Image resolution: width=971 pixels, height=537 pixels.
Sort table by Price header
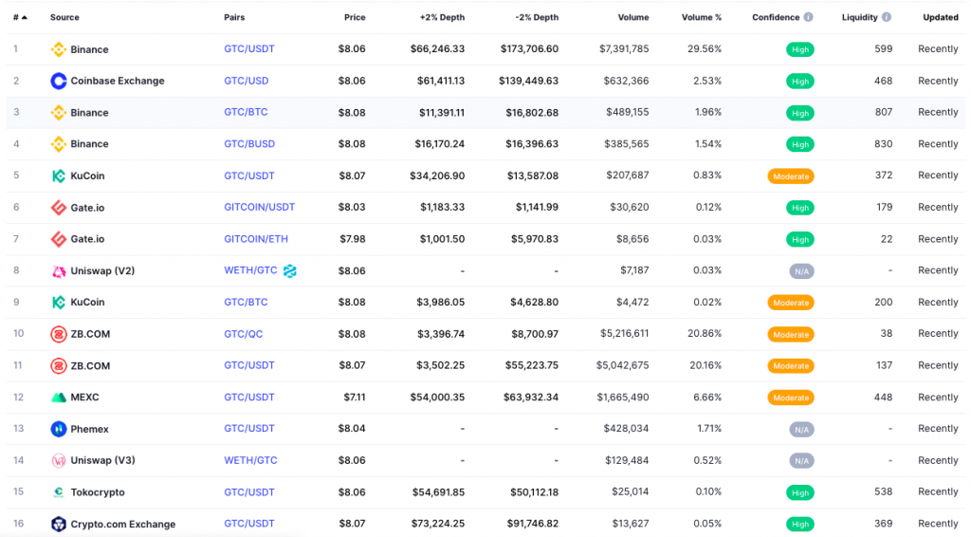(x=355, y=17)
